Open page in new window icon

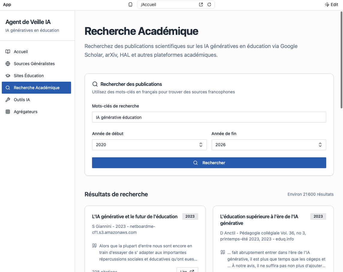[201, 5]
